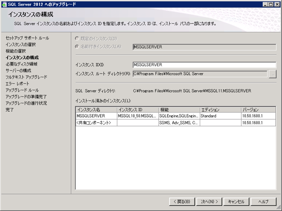
Task: Click the アップグレードの準備完了 step
Action: (26, 97)
